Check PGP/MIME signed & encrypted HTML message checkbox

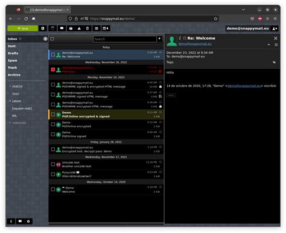(53, 85)
